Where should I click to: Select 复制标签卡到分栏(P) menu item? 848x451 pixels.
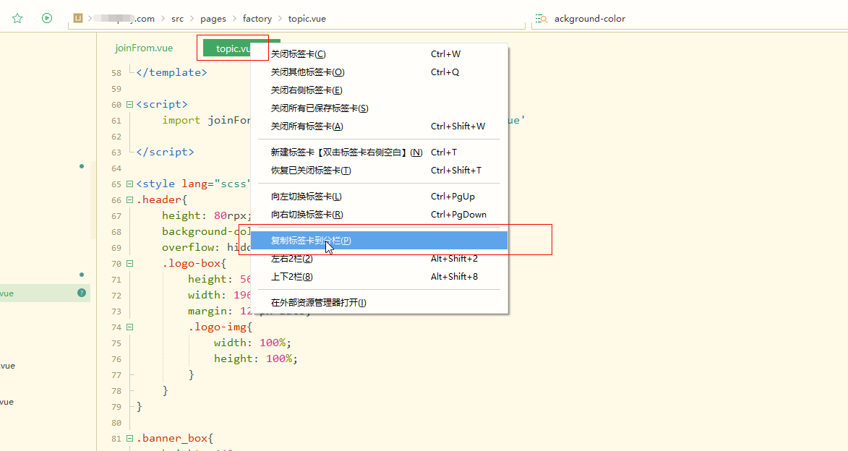(379, 241)
